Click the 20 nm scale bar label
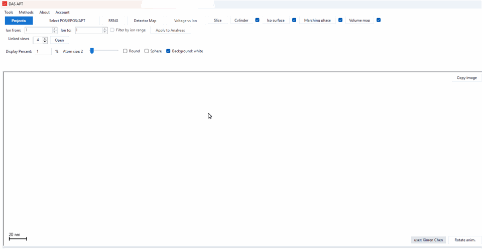Viewport: 482px width, 249px height. pyautogui.click(x=15, y=234)
